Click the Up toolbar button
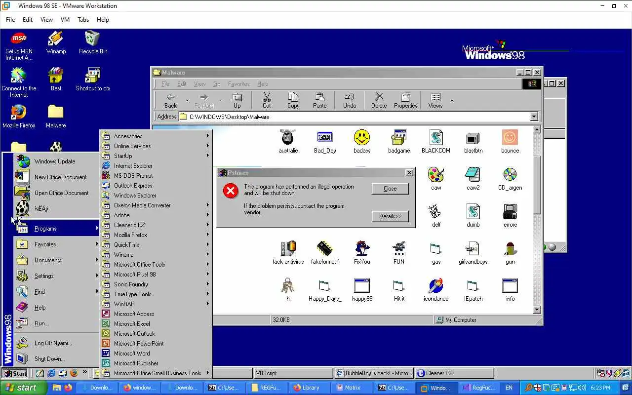This screenshot has height=395, width=632. coord(237,100)
